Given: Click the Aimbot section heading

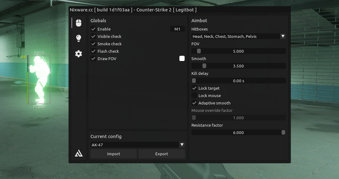Looking at the screenshot, I should (x=199, y=20).
